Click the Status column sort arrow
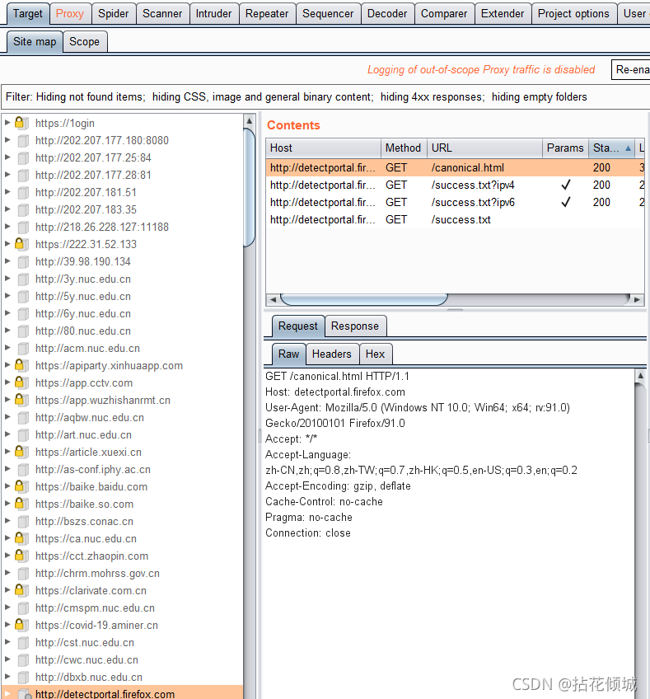This screenshot has width=650, height=699. (x=629, y=148)
